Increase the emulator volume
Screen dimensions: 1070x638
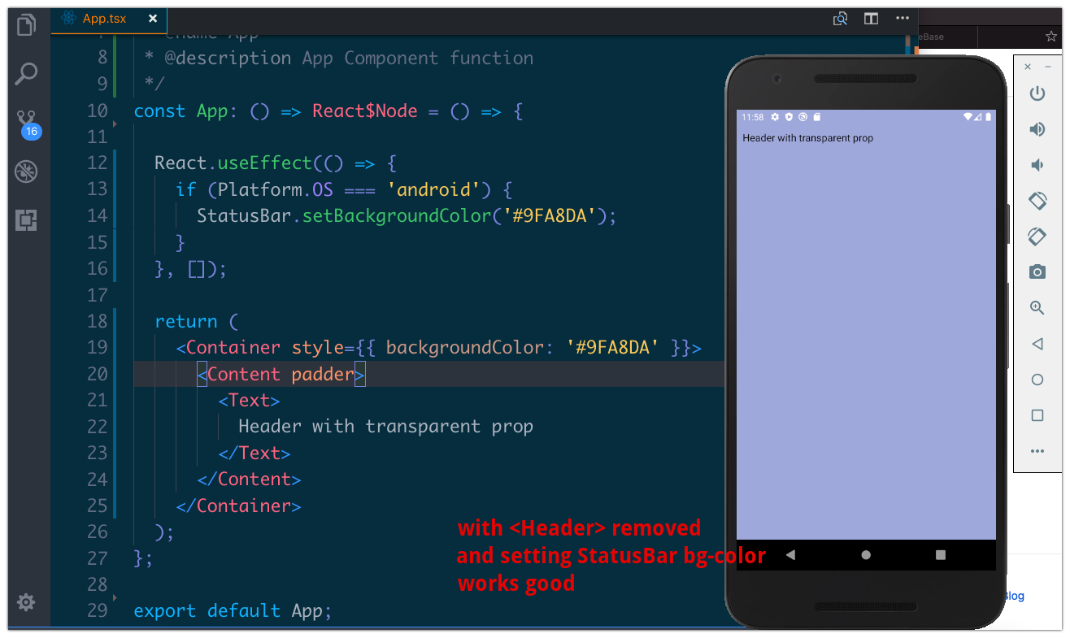(1037, 129)
